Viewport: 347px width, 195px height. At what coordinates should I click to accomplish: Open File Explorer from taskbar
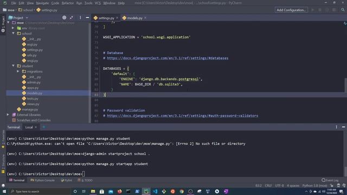tap(93, 191)
